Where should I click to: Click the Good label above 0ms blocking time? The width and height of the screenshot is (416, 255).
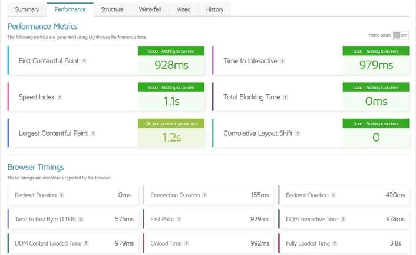tap(376, 87)
